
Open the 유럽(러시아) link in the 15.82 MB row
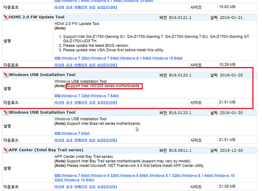click(x=107, y=7)
